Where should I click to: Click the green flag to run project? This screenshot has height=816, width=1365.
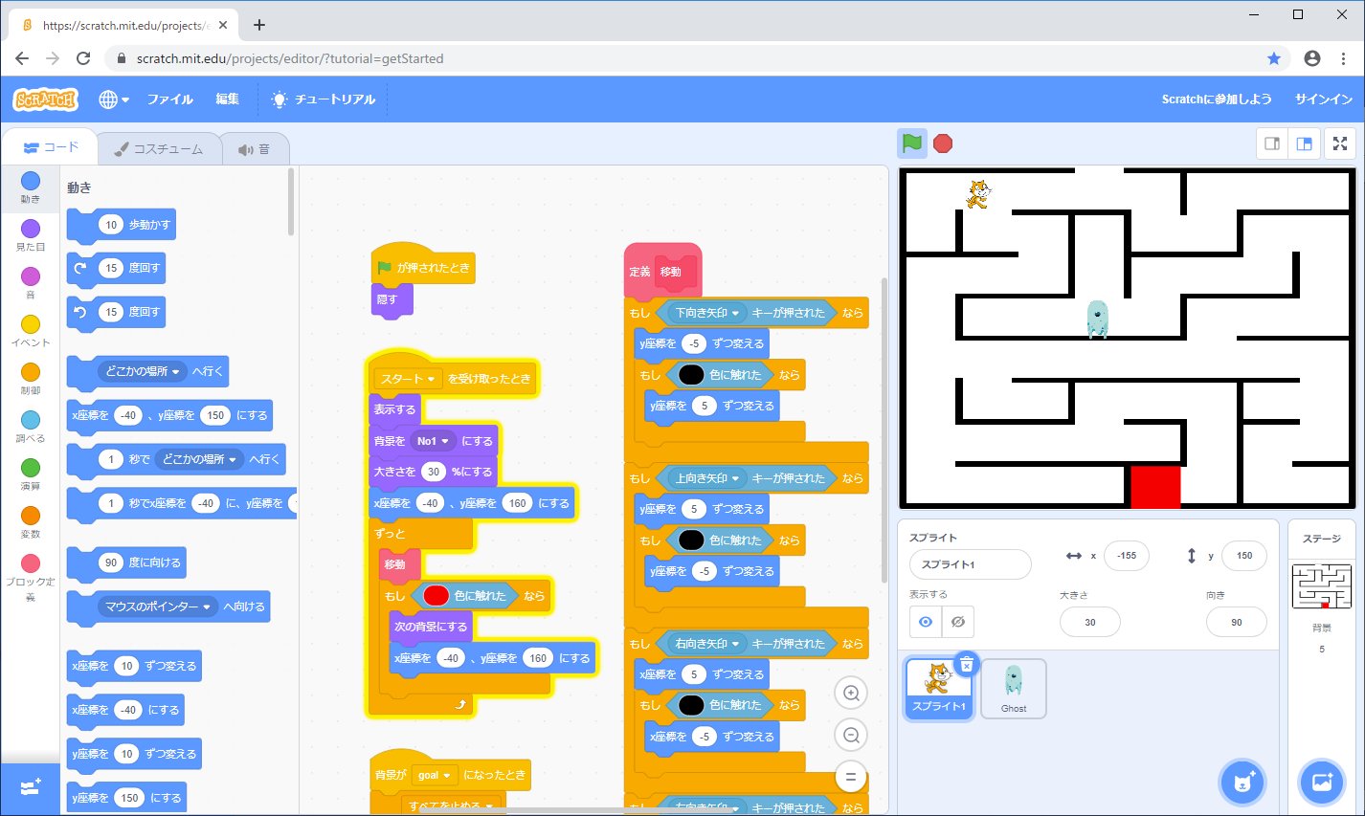coord(911,143)
